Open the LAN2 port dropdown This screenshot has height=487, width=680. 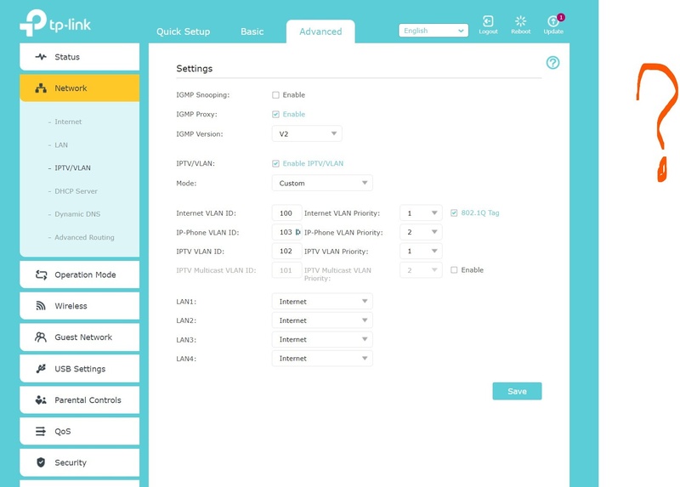(322, 320)
